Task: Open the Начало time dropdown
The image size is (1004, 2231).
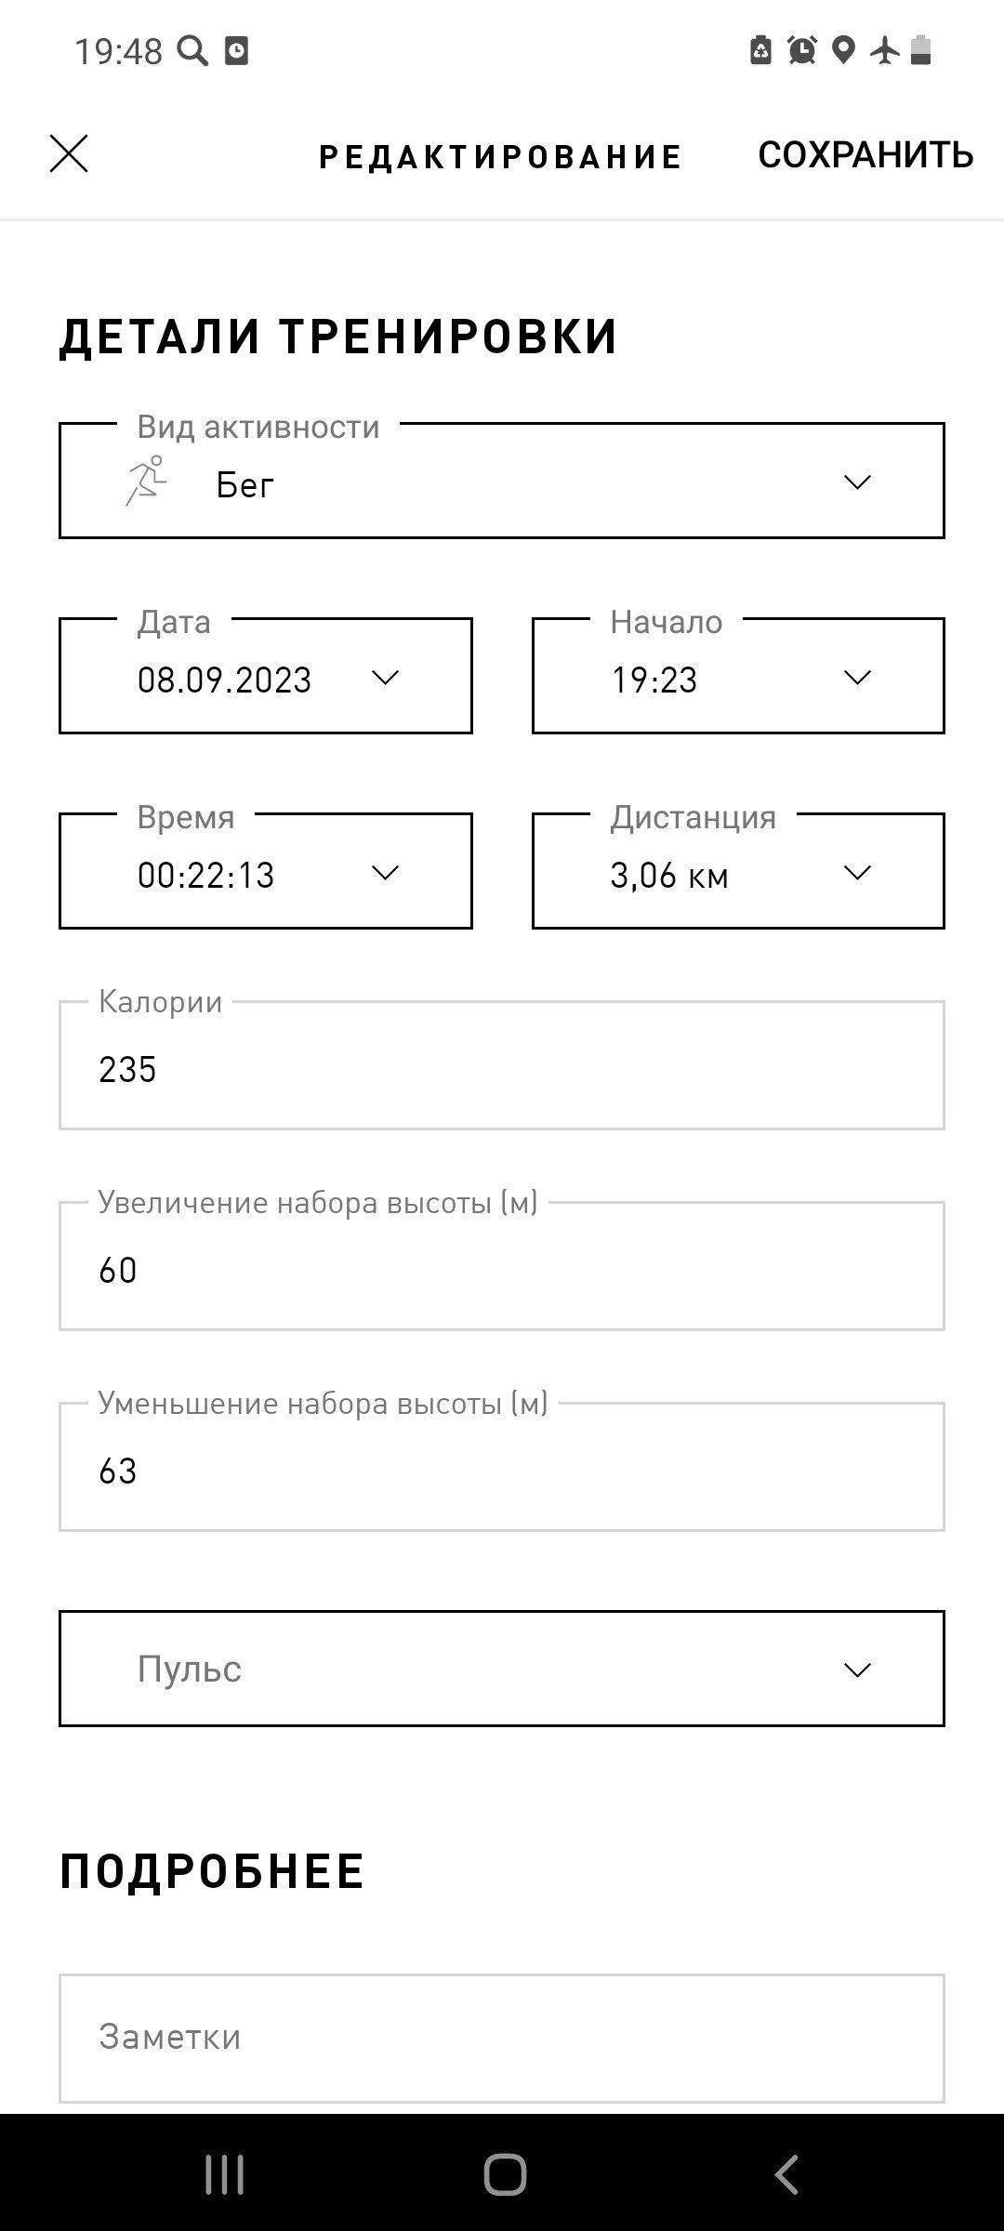Action: pyautogui.click(x=738, y=676)
